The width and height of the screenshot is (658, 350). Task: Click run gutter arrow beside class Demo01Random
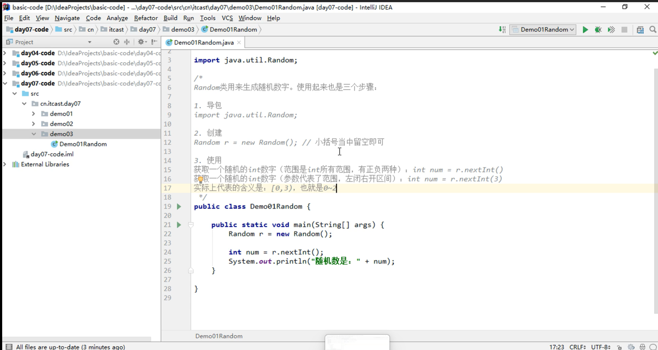179,206
